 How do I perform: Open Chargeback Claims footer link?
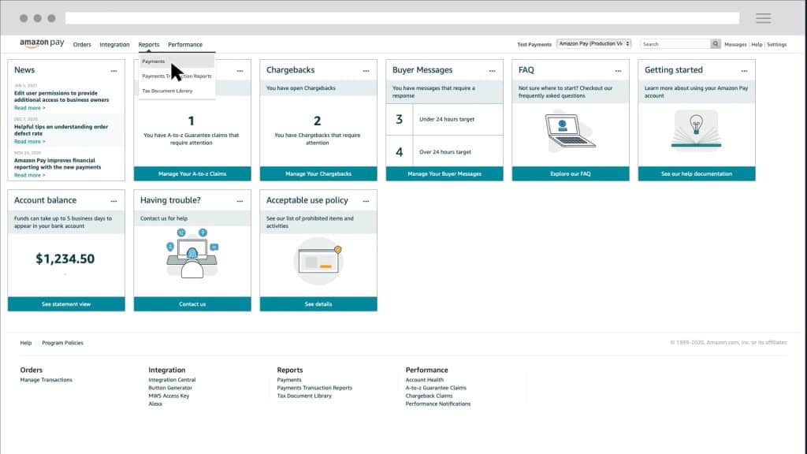[x=429, y=396]
